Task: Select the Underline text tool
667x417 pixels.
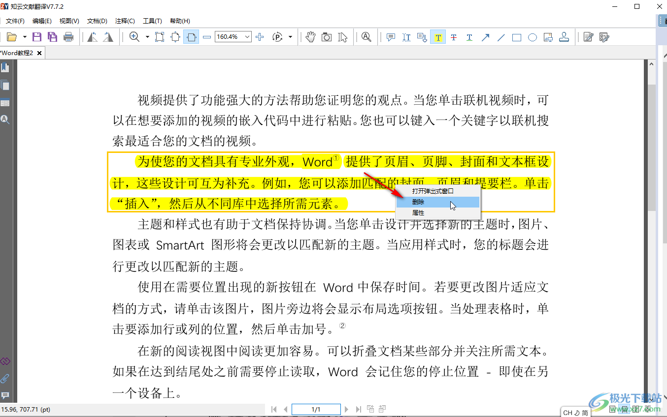Action: (469, 37)
